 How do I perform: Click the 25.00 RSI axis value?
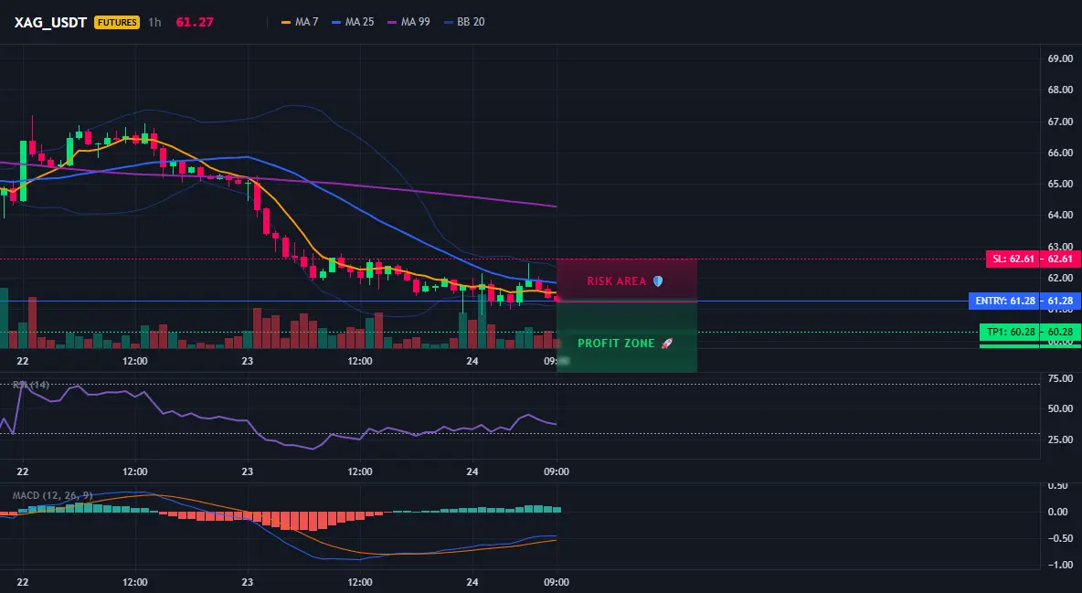(1060, 439)
